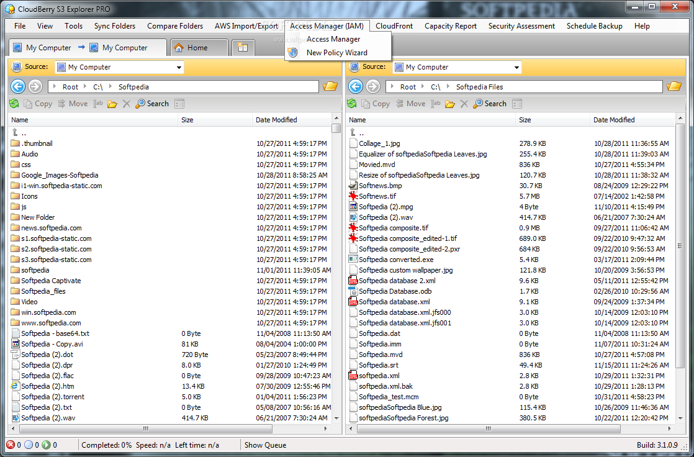Click right pane vertical scrollbar thumb

(680, 246)
